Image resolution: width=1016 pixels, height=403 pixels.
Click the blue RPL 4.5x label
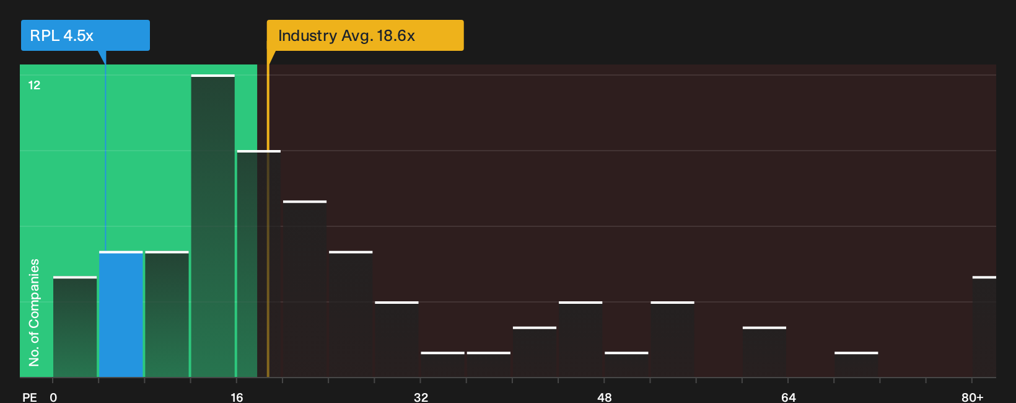pyautogui.click(x=85, y=35)
